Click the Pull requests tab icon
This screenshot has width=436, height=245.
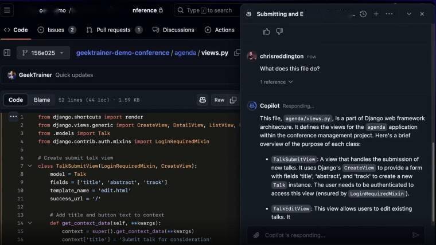pos(89,30)
